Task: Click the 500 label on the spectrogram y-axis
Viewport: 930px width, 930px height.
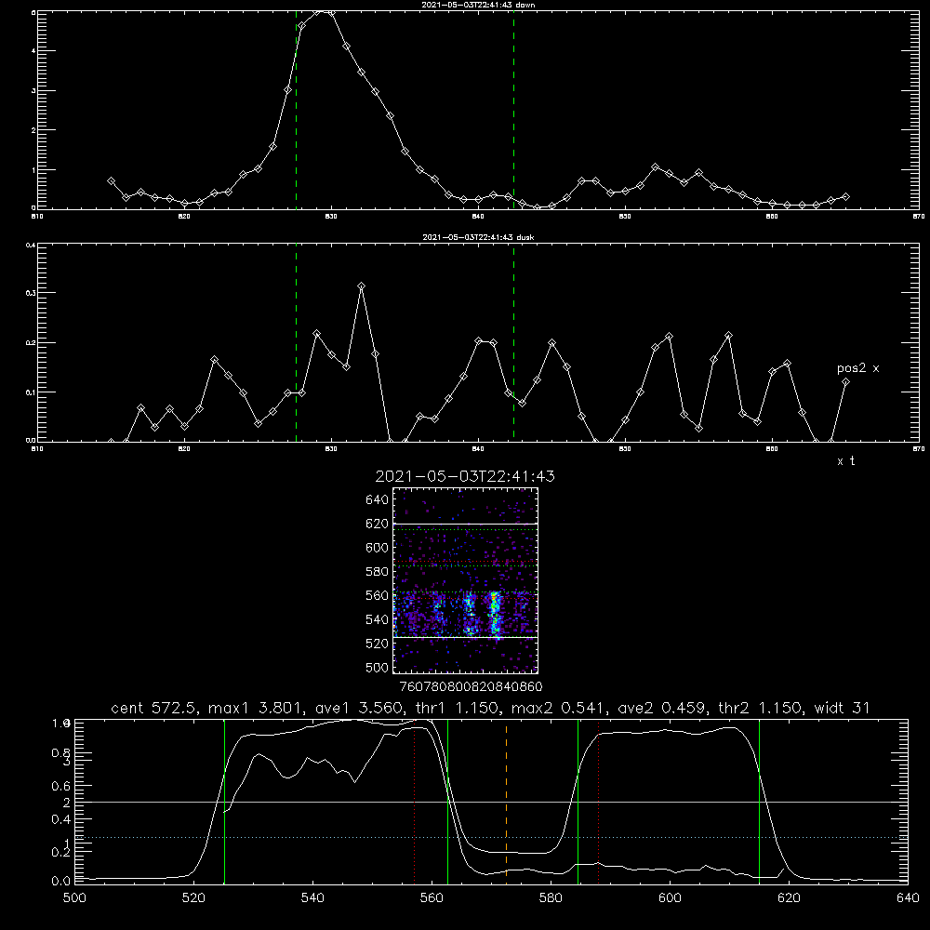Action: pyautogui.click(x=378, y=668)
